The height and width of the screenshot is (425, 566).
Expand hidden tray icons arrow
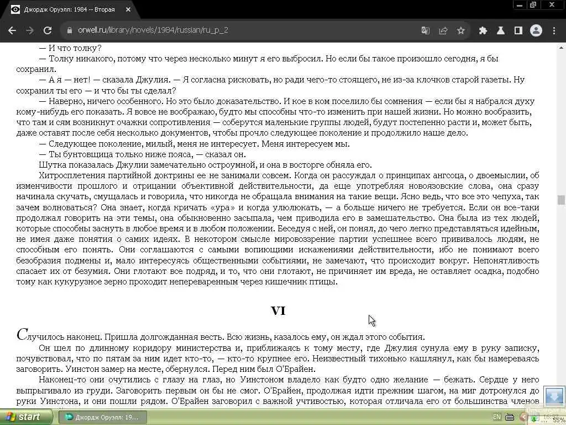pyautogui.click(x=523, y=417)
